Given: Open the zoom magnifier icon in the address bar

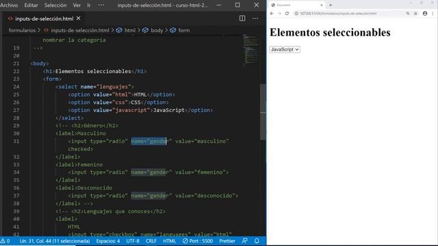Looking at the screenshot, I should tap(408, 14).
